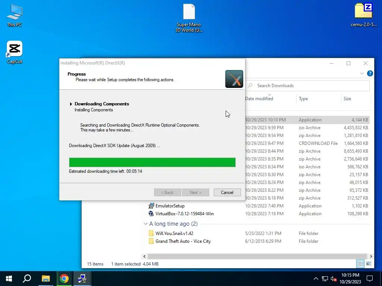Select zip Archive row sized 2,736,648 KB

coord(307,159)
